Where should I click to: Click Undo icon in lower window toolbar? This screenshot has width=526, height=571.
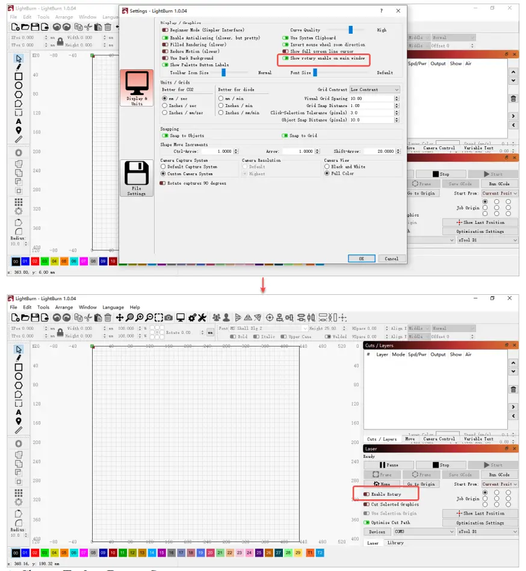coord(57,318)
